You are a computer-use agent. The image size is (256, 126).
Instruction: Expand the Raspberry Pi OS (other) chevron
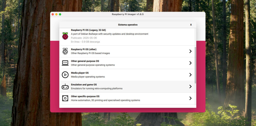pyautogui.click(x=190, y=51)
